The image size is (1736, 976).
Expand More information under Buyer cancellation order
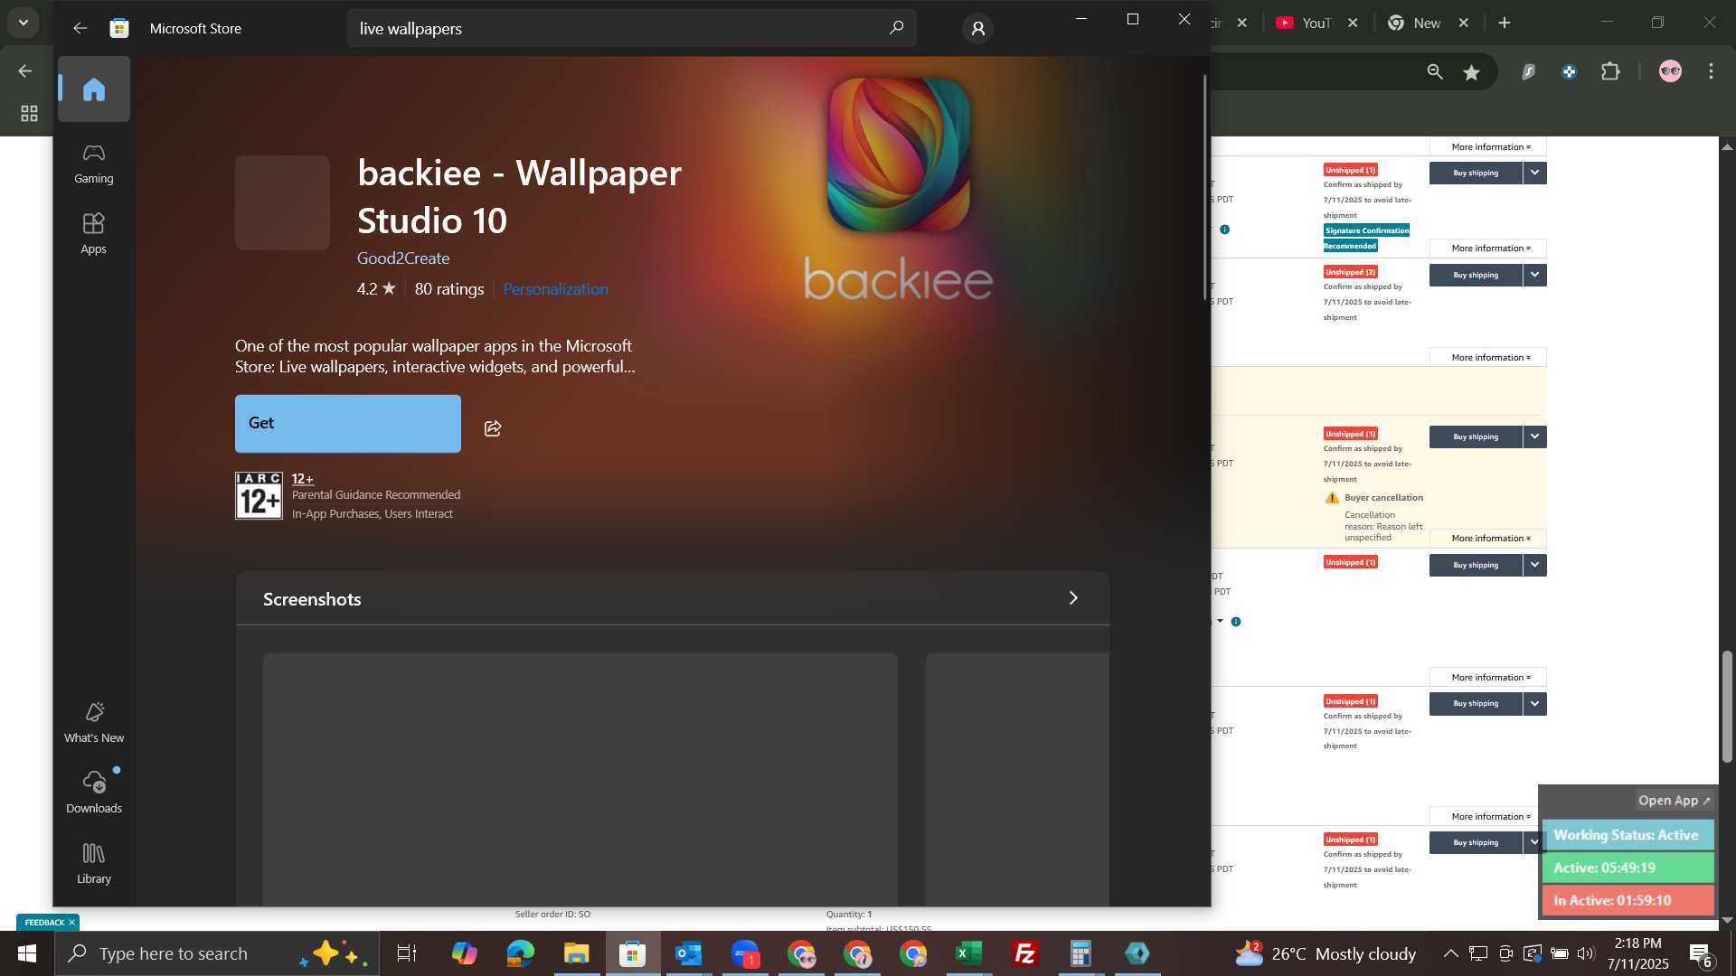(x=1488, y=539)
